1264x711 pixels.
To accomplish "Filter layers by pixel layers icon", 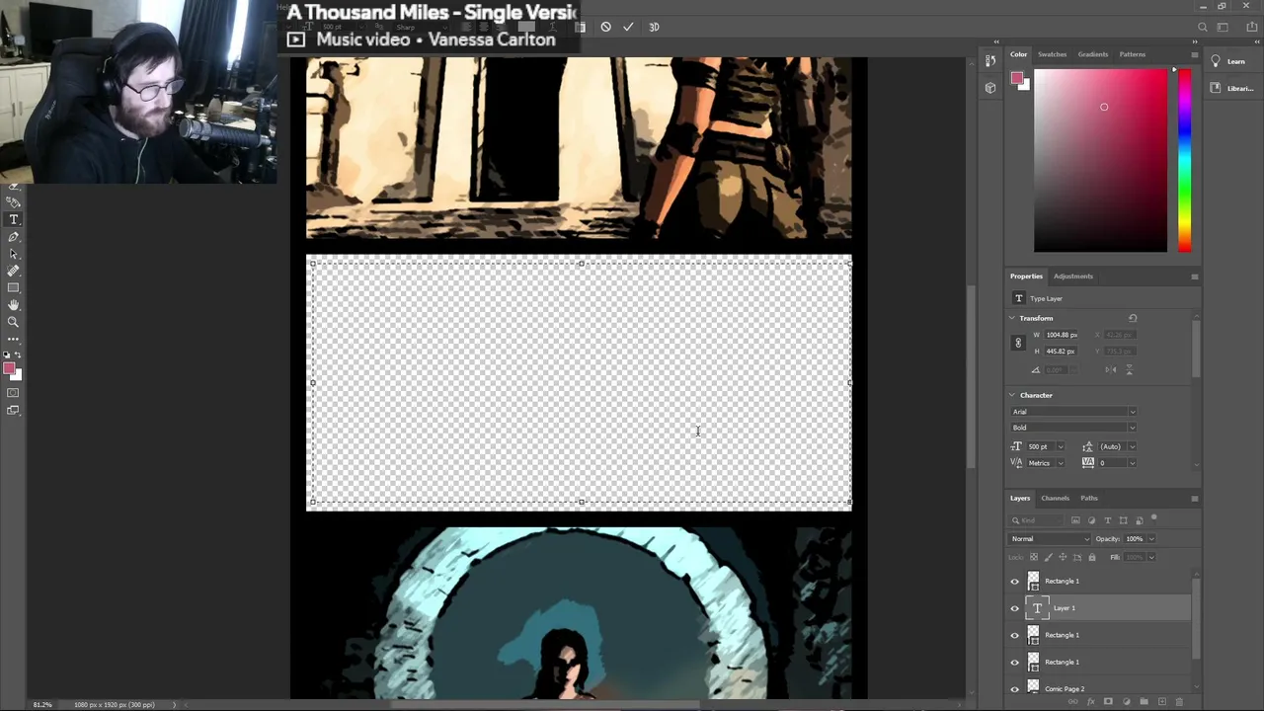I will point(1075,520).
